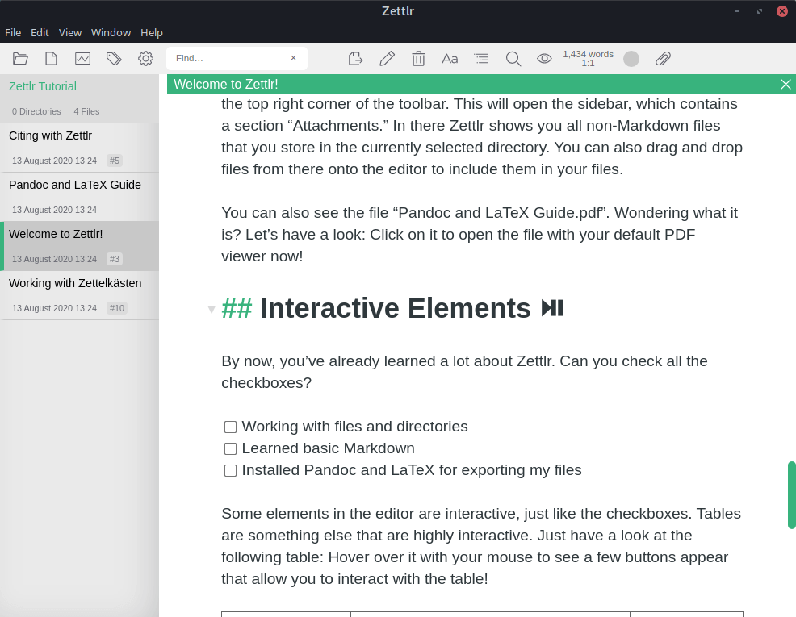
Task: Open the Help menu
Action: 151,32
